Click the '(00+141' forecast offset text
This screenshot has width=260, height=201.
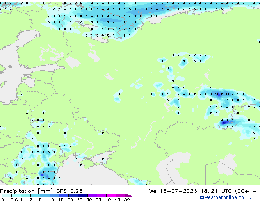tap(247, 191)
